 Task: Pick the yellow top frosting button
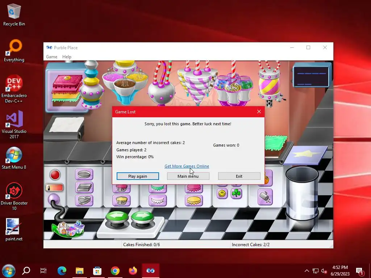(x=194, y=201)
